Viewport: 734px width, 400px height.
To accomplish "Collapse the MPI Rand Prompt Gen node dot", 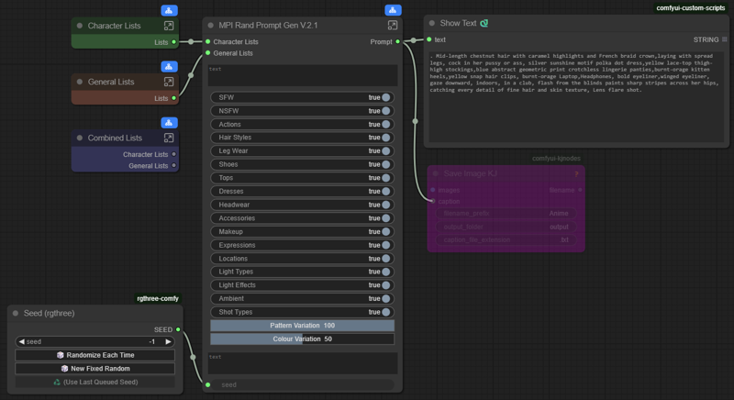I will [x=210, y=26].
